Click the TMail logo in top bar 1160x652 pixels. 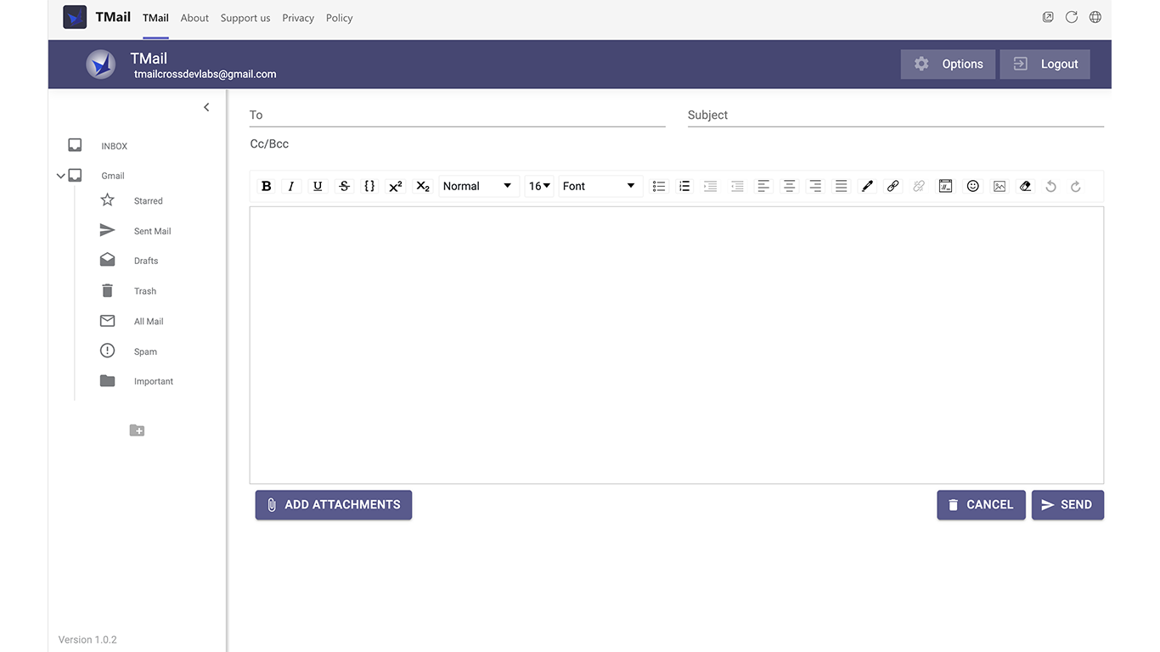coord(75,17)
